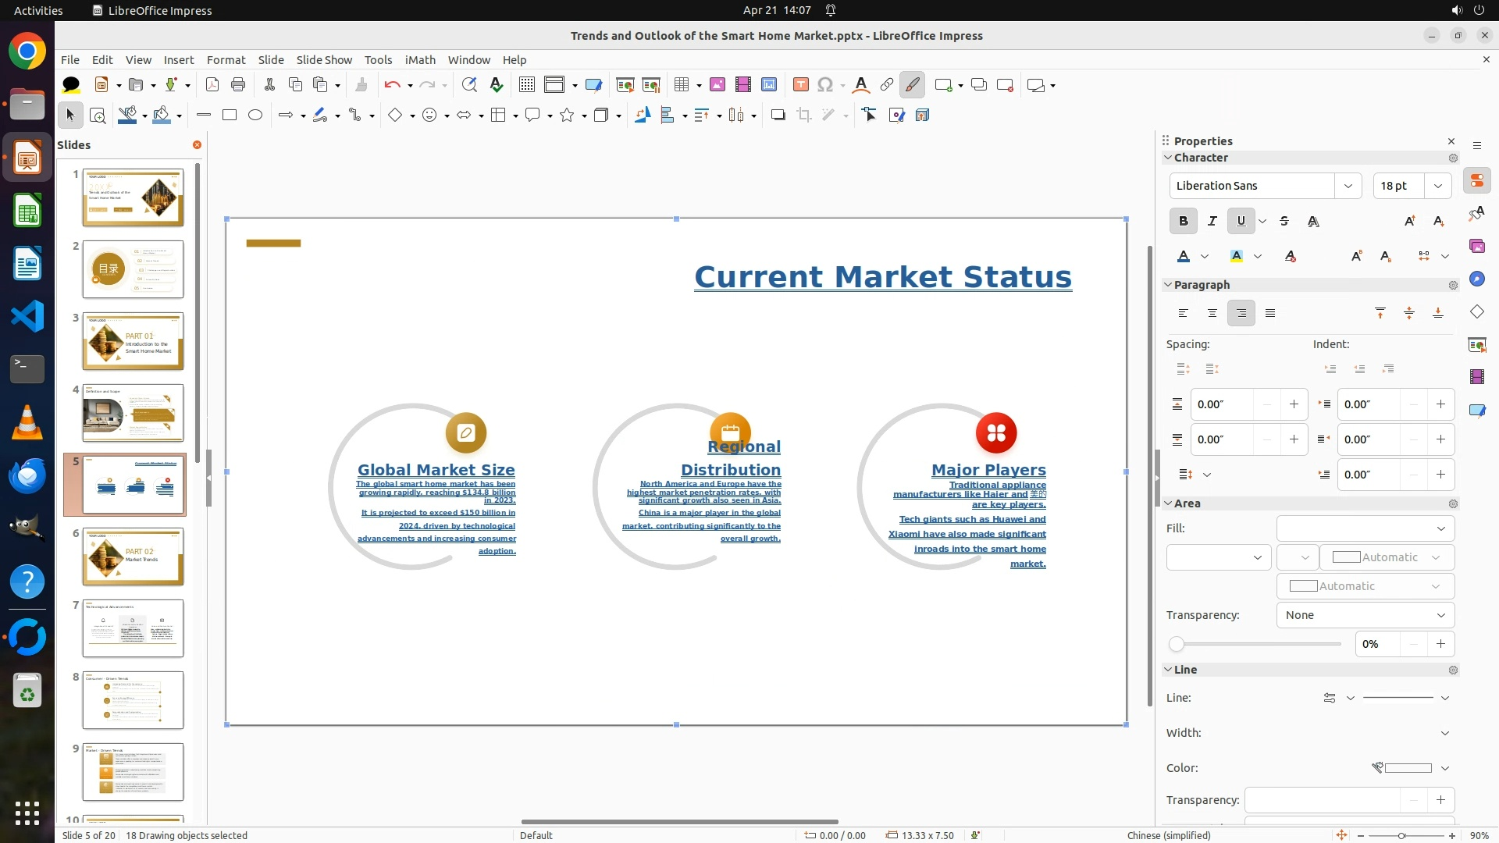Select slide 7 thumbnail
Screen dimensions: 1499x843
[x=133, y=628]
